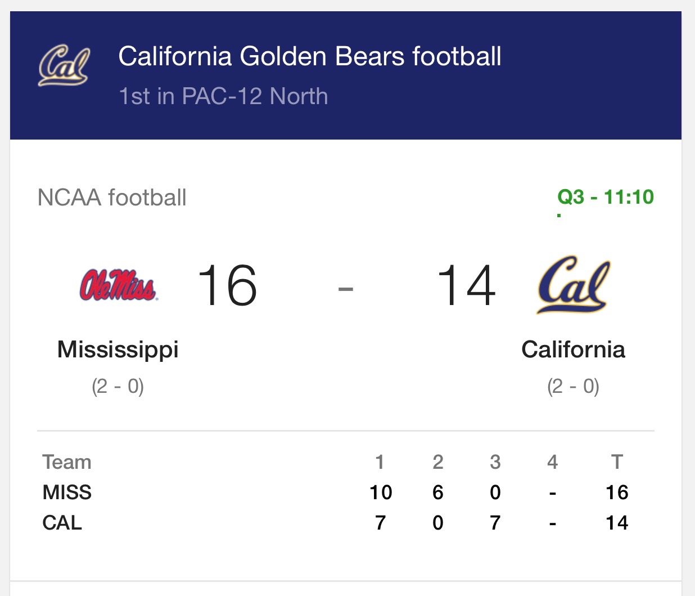Viewport: 695px width, 596px height.
Task: Click the Ole Miss team logo
Action: click(x=118, y=285)
